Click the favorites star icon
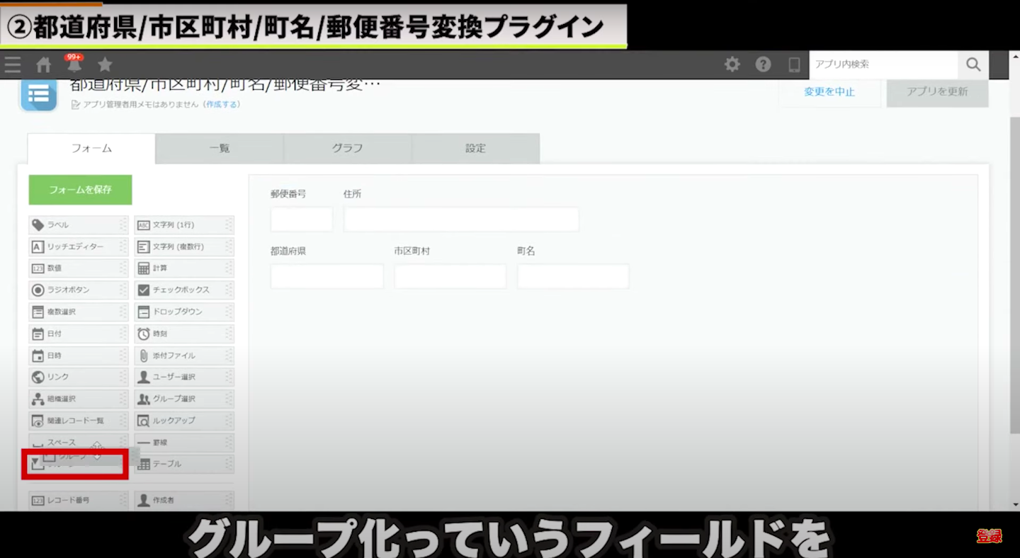Viewport: 1020px width, 558px height. coord(105,65)
